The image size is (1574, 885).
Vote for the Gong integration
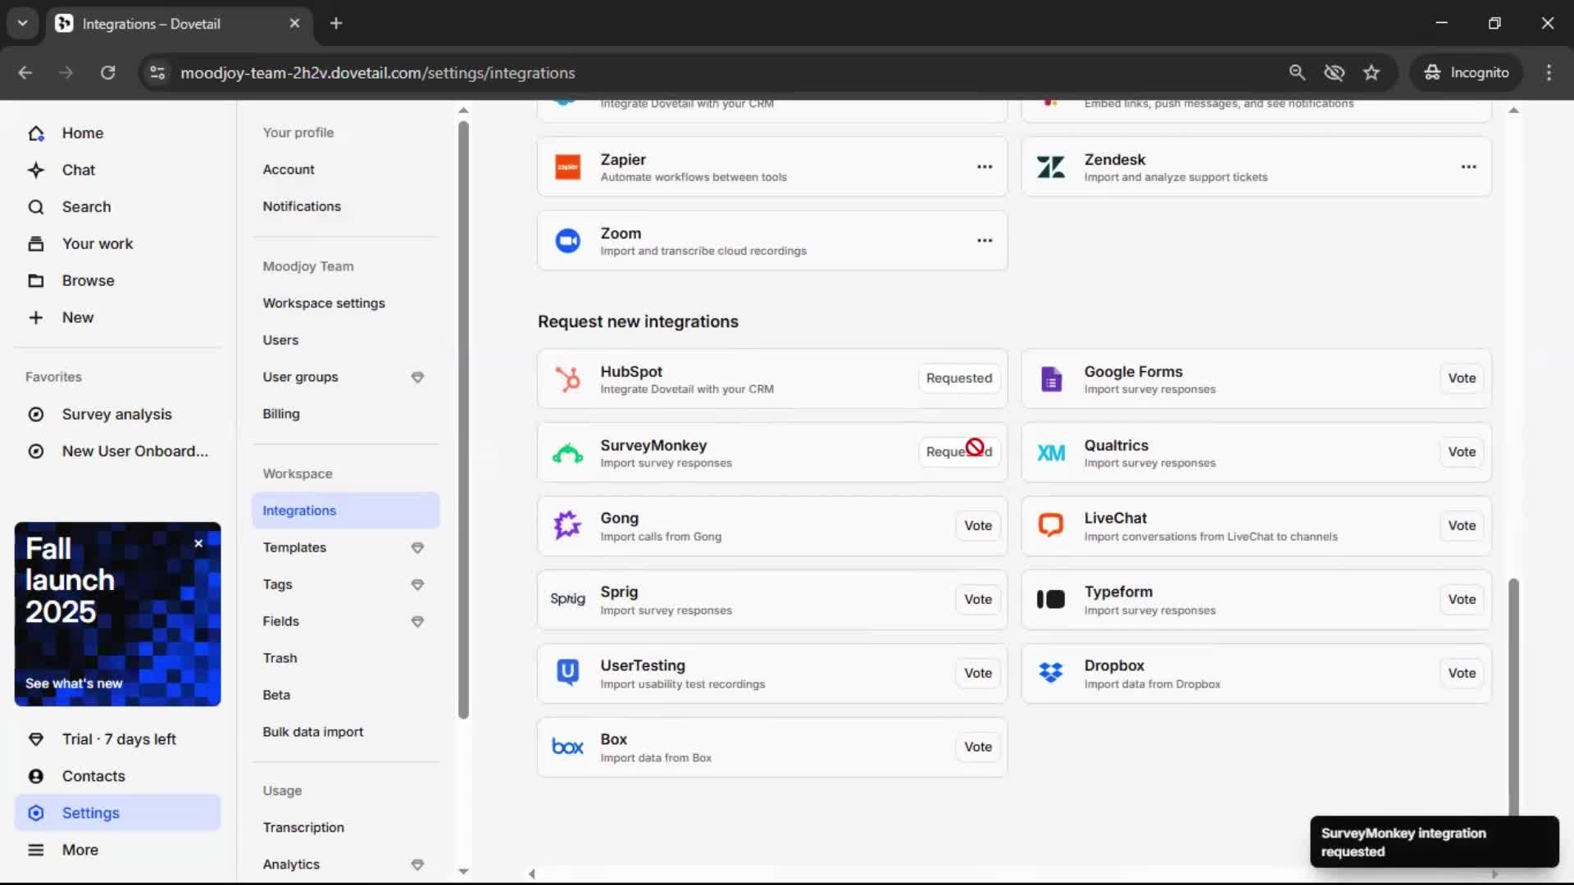point(977,525)
